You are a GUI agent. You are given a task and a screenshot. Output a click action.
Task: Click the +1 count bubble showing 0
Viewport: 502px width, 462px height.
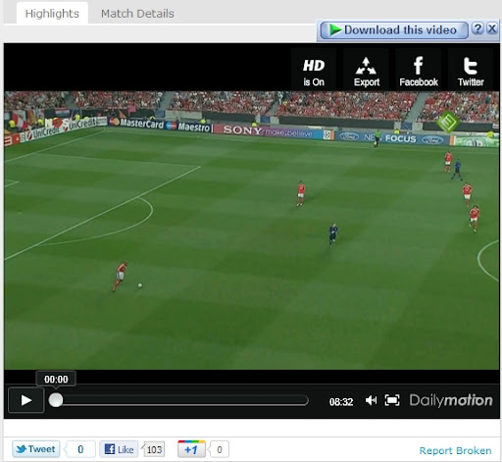pos(220,450)
